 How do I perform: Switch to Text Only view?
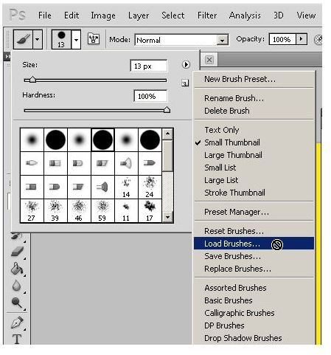(222, 130)
